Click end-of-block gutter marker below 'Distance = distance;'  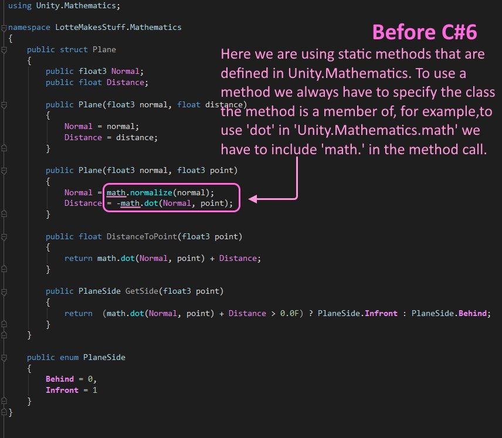(x=4, y=148)
